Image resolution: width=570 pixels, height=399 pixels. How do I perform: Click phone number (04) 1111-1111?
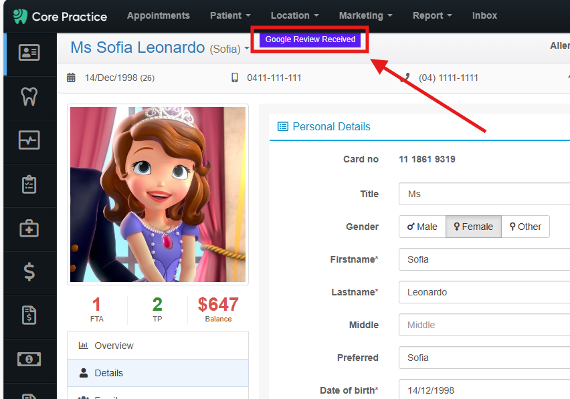tap(448, 78)
